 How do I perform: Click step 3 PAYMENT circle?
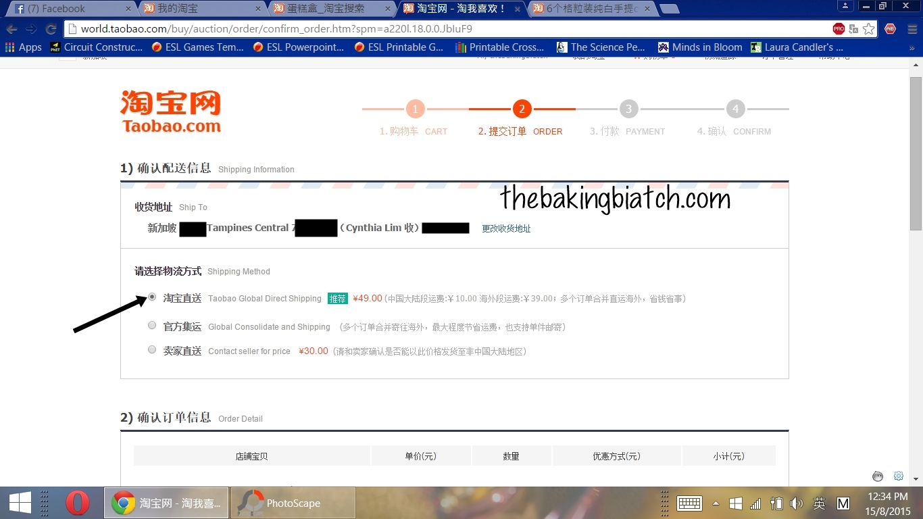tap(628, 109)
